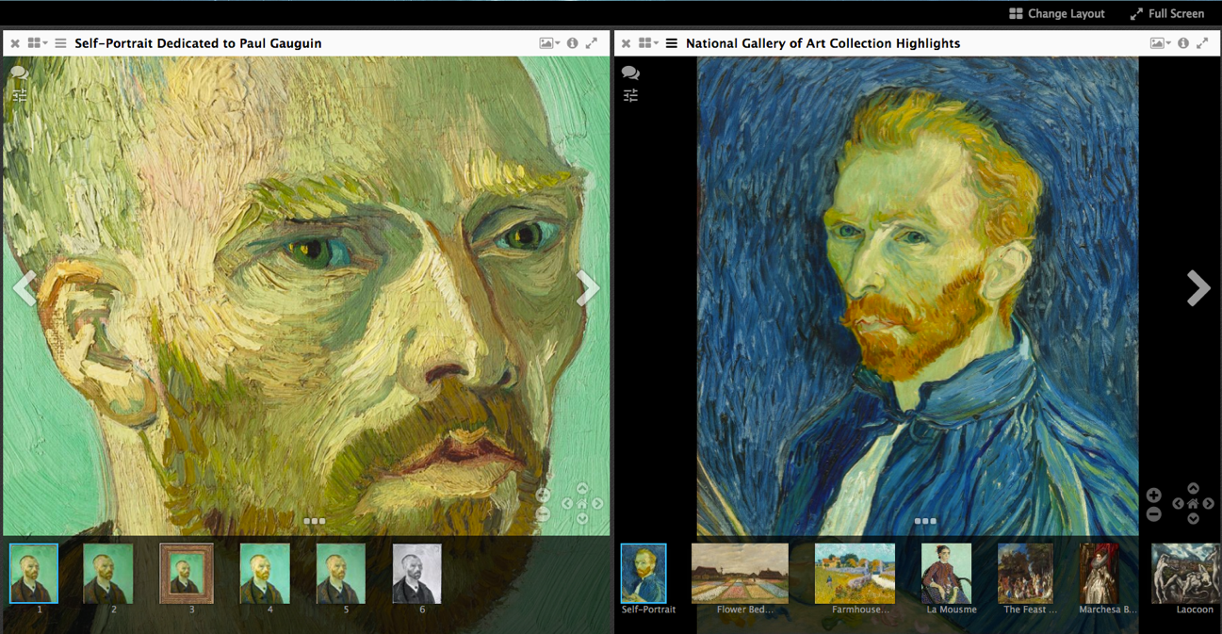Click the Full Screen button
The image size is (1222, 634).
1167,13
